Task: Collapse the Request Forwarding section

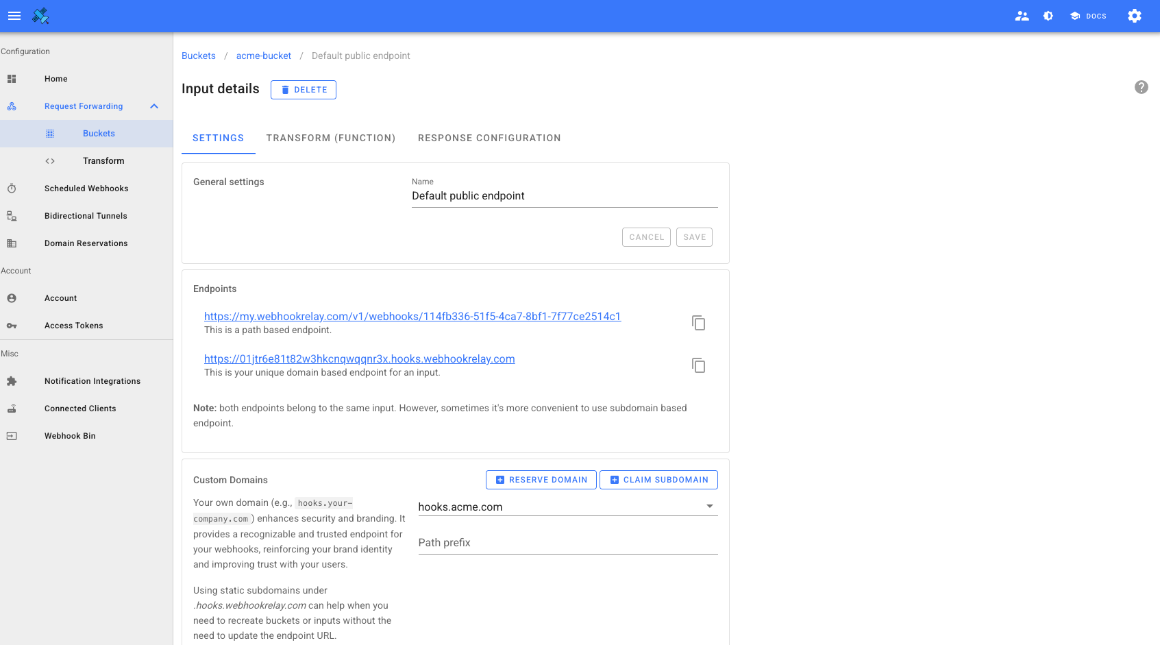Action: [x=153, y=106]
